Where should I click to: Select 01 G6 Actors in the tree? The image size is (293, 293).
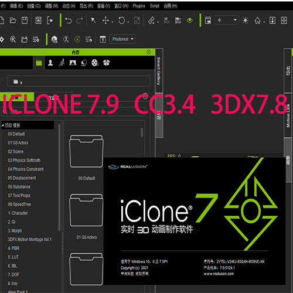[x=18, y=143]
